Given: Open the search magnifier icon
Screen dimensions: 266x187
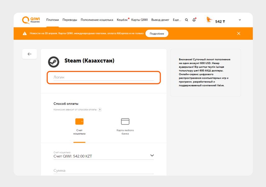Looking at the screenshot, I should coord(186,20).
